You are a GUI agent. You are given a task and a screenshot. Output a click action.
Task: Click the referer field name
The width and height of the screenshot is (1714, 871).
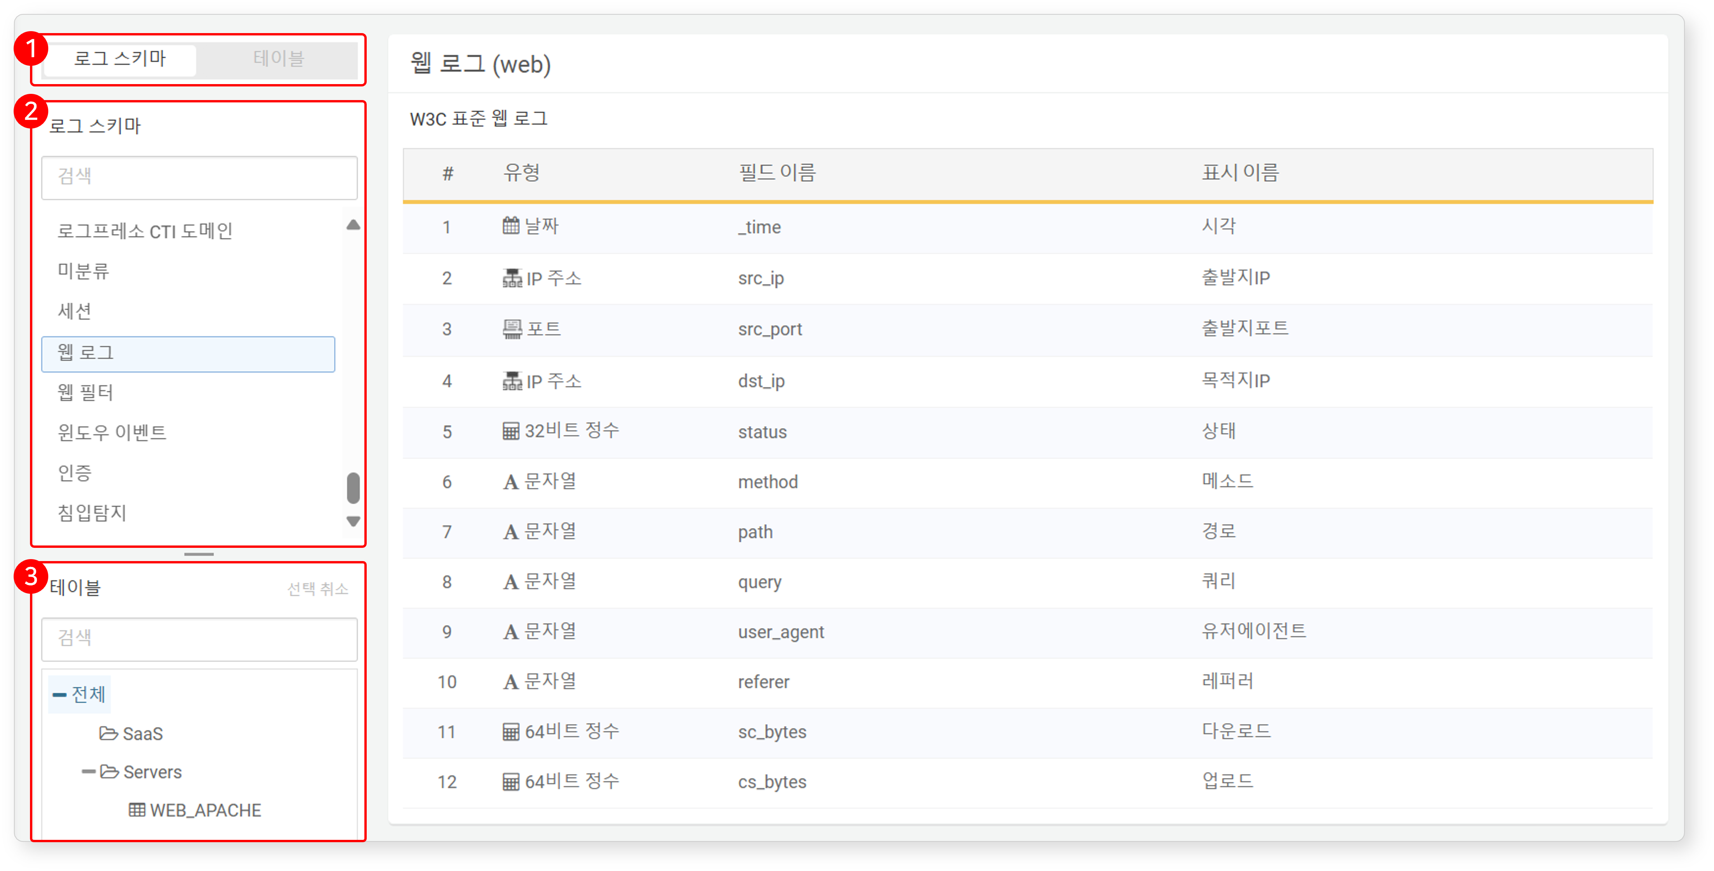[x=763, y=682]
